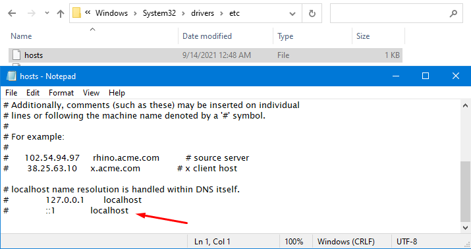
Task: Click the 'localhost name resolution' comment line
Action: coord(122,190)
